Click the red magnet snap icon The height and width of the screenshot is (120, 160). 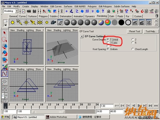pos(142,11)
